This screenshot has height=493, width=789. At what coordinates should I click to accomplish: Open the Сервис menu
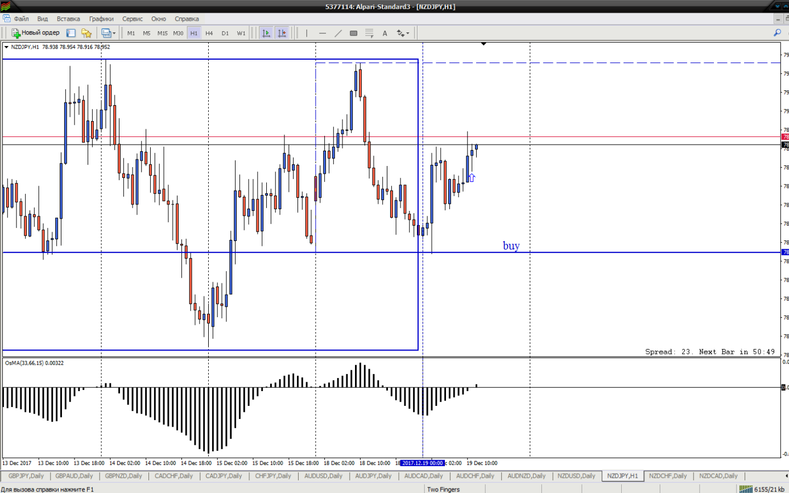click(132, 19)
